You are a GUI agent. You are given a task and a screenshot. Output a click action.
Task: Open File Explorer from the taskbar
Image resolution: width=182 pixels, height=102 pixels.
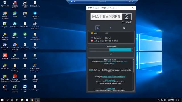pyautogui.click(x=22, y=100)
